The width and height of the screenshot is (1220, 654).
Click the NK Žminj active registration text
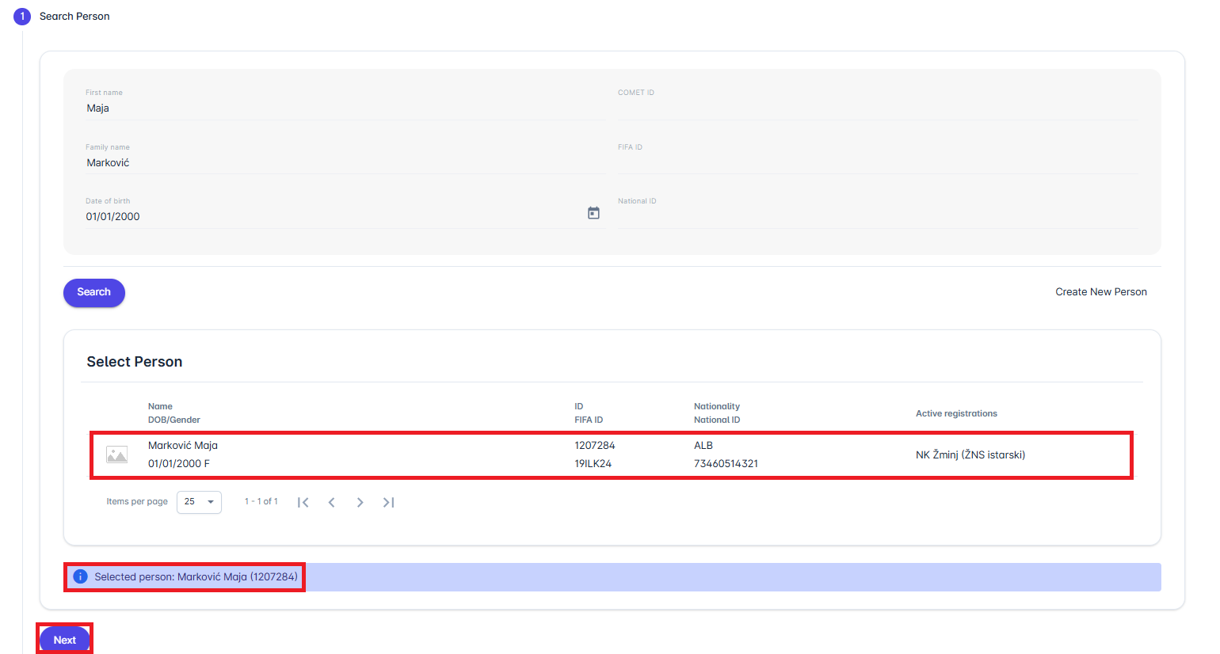click(970, 454)
